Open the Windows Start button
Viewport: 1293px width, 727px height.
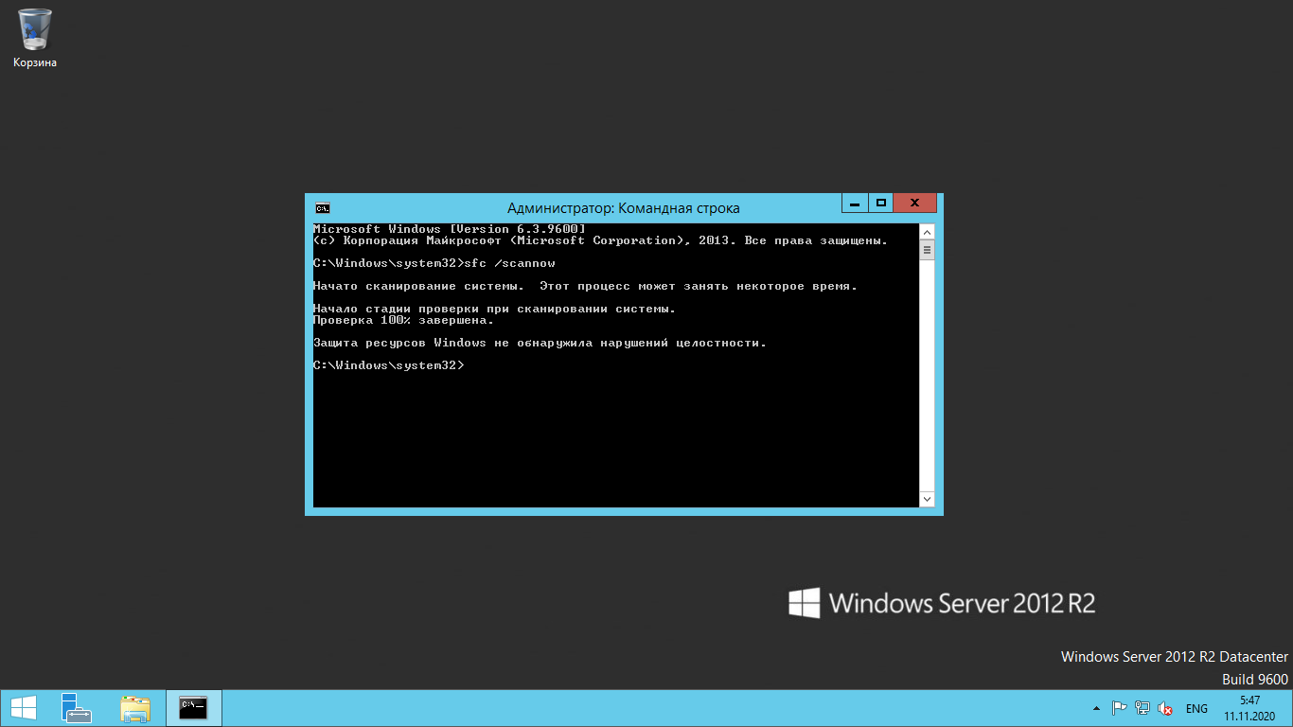[24, 708]
